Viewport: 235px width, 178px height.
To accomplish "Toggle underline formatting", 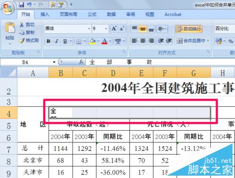I will (65, 41).
